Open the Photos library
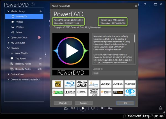166x119 pixels. click(x=20, y=27)
